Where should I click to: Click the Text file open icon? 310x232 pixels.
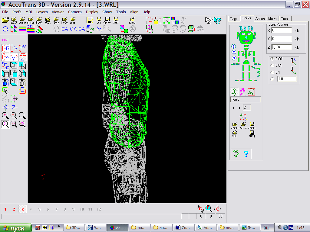[x=56, y=21]
